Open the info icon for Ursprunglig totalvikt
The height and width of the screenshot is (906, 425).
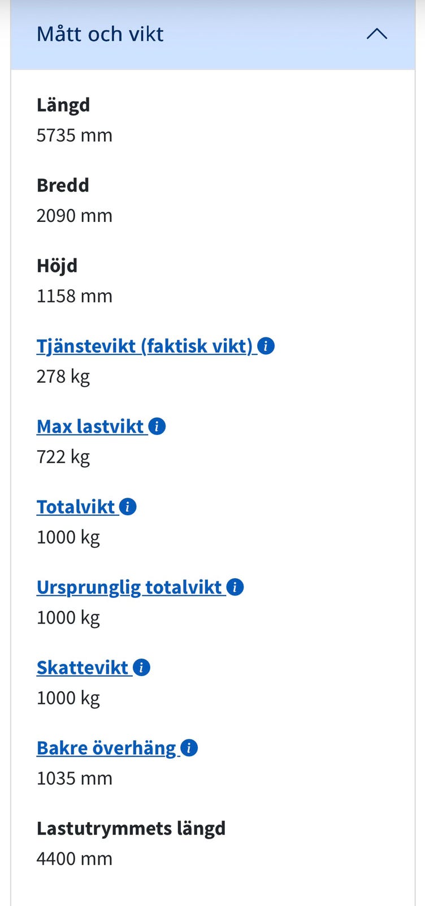tap(235, 587)
